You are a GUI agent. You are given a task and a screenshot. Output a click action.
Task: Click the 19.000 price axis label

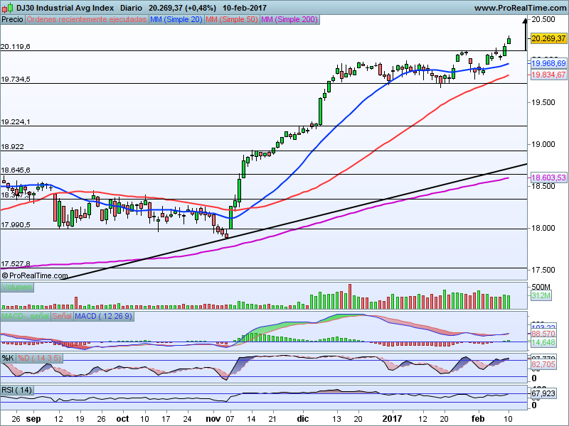click(x=543, y=144)
